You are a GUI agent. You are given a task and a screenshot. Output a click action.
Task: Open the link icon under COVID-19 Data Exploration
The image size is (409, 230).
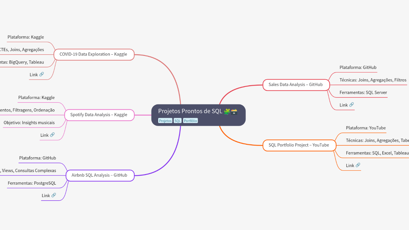tap(42, 74)
